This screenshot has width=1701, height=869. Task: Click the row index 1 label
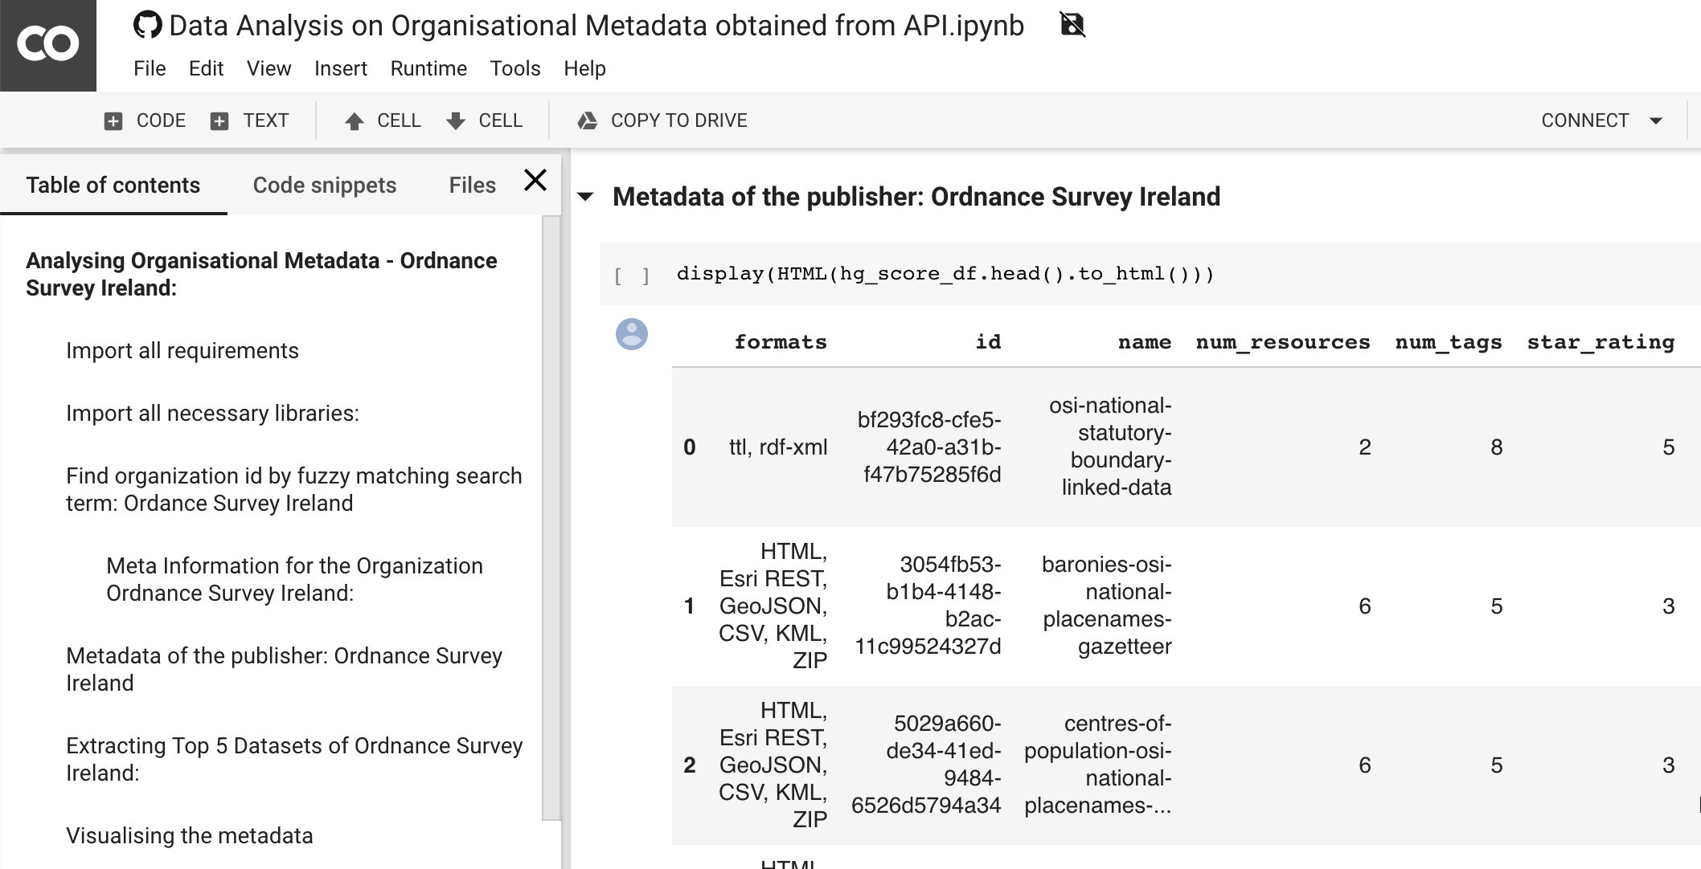click(689, 606)
